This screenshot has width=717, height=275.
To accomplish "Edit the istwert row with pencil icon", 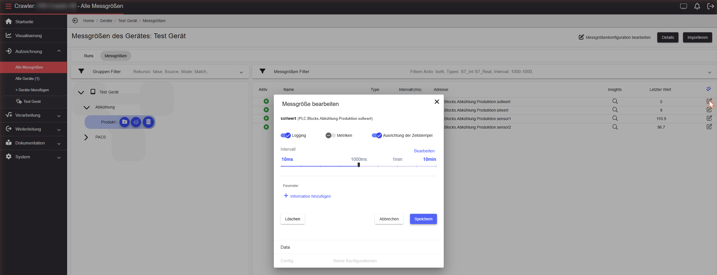I will point(709,110).
